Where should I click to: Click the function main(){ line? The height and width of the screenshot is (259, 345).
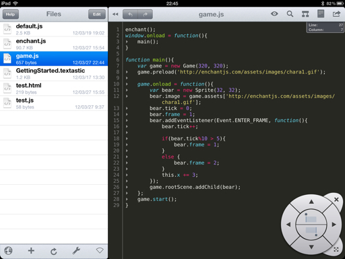pos(150,60)
